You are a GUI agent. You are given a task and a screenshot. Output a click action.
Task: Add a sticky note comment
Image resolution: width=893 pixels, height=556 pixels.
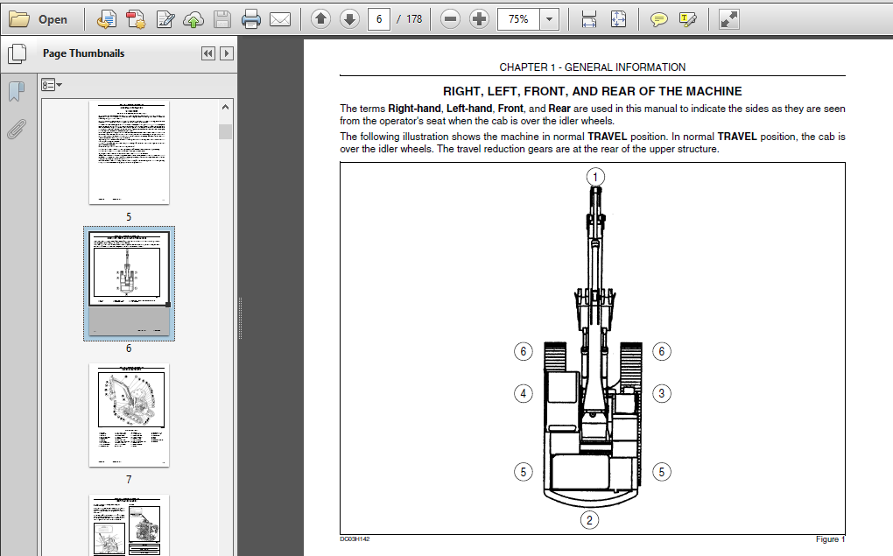coord(659,20)
